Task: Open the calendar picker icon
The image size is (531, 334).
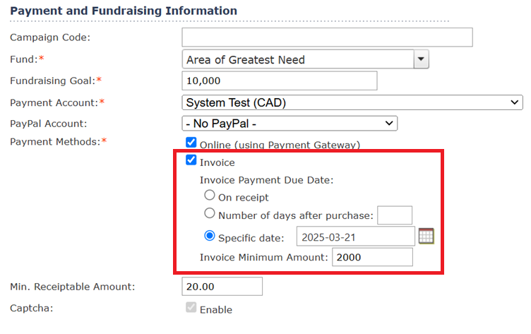Action: [426, 236]
